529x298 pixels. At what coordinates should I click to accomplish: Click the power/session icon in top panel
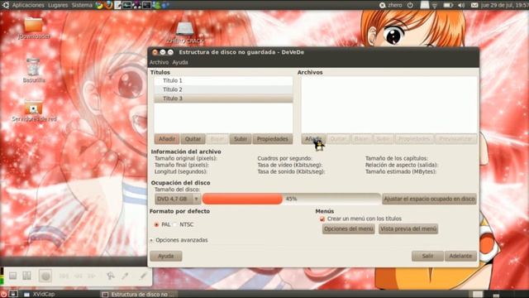pyautogui.click(x=410, y=5)
